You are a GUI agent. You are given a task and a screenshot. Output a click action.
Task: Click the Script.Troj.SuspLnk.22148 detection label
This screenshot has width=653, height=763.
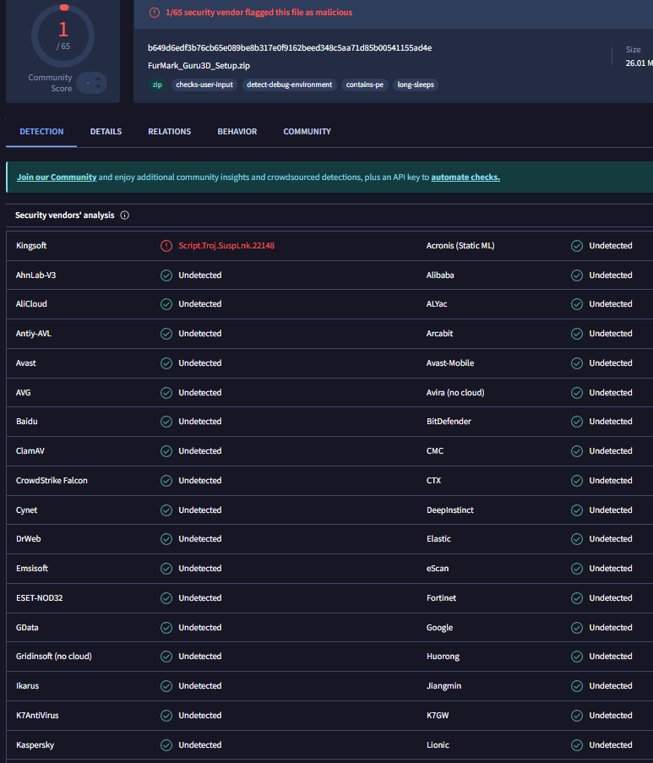[226, 246]
